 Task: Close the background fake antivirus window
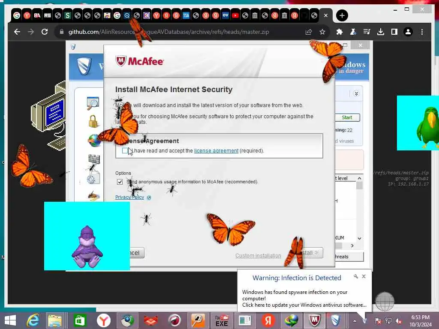361,45
